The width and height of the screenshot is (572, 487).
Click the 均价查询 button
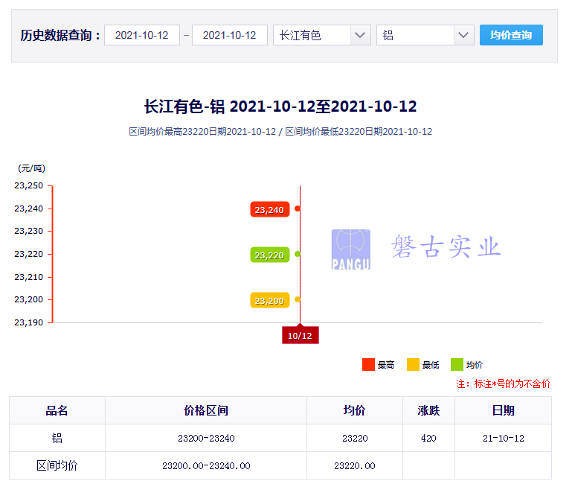(x=511, y=35)
